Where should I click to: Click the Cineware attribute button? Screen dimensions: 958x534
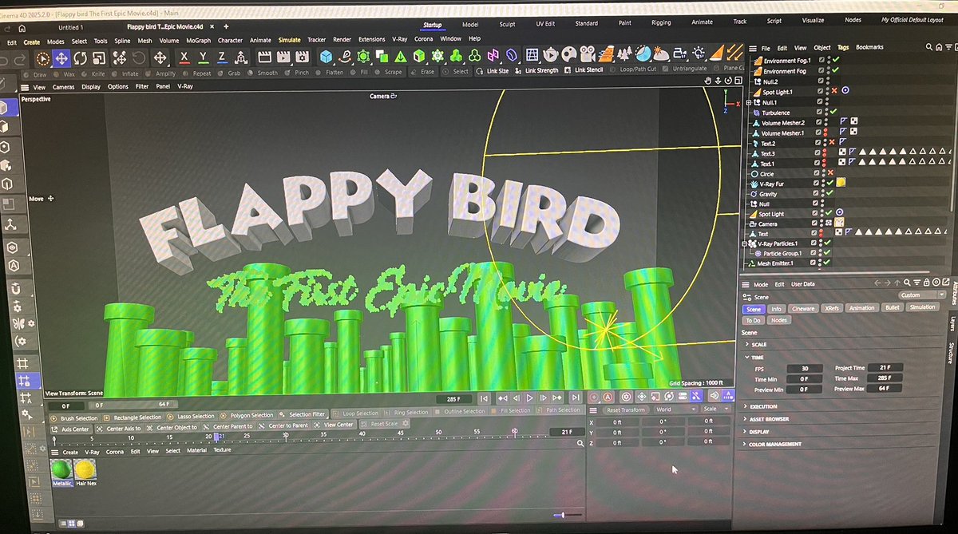click(x=803, y=308)
